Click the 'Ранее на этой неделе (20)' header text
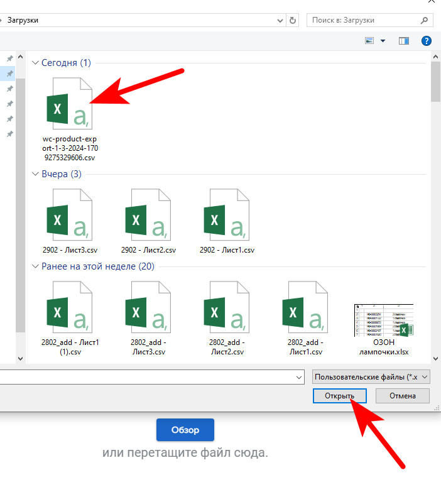Viewport: 441px width, 492px height. [98, 266]
